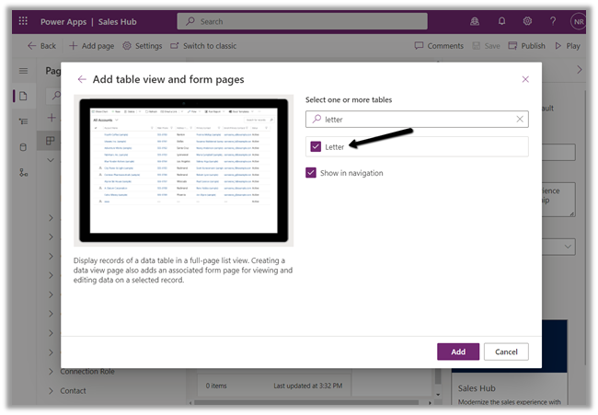The image size is (598, 415).
Task: Click the table search input field
Action: pyautogui.click(x=414, y=119)
